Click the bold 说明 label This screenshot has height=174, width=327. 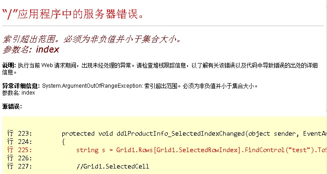(9, 66)
